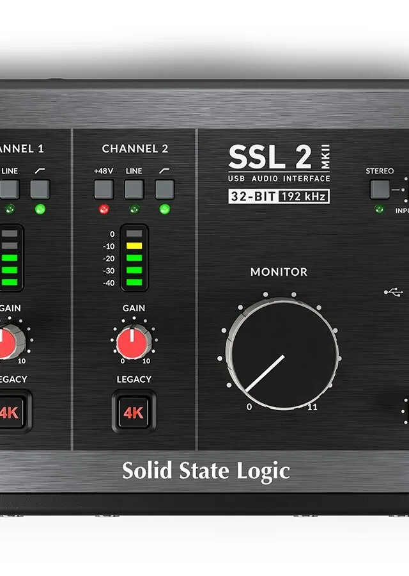Click the green LED below the STEREO button
The image size is (409, 576).
(380, 209)
